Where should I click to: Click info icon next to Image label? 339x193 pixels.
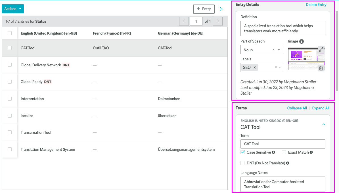coord(302,41)
